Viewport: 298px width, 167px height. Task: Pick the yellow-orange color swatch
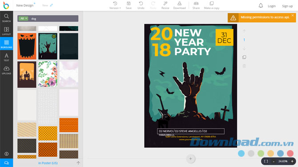point(270,153)
